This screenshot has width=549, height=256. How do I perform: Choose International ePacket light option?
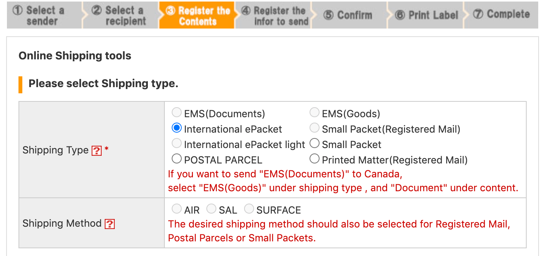177,143
